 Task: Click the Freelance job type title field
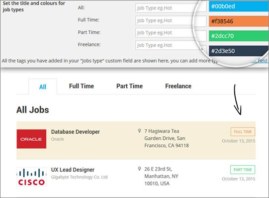pyautogui.click(x=171, y=45)
